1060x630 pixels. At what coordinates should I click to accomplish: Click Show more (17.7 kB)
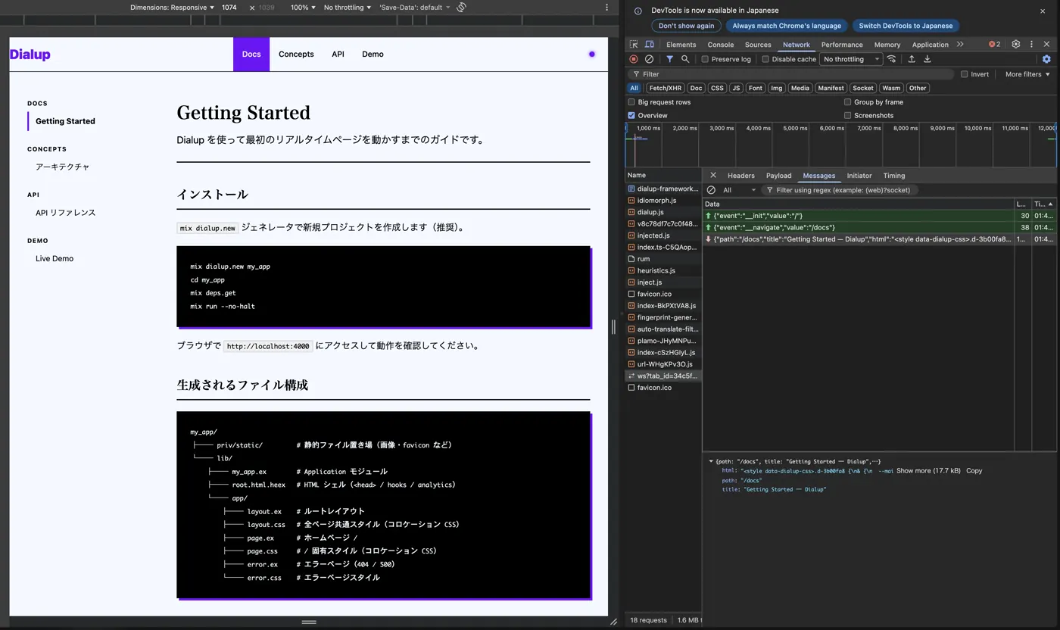(928, 471)
